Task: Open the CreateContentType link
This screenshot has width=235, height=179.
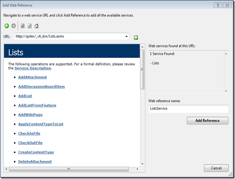Action: 36,152
